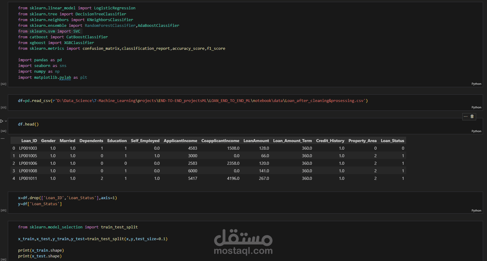Click the train_test_split import line
Screen dimensions: 487x261
(x=78, y=227)
